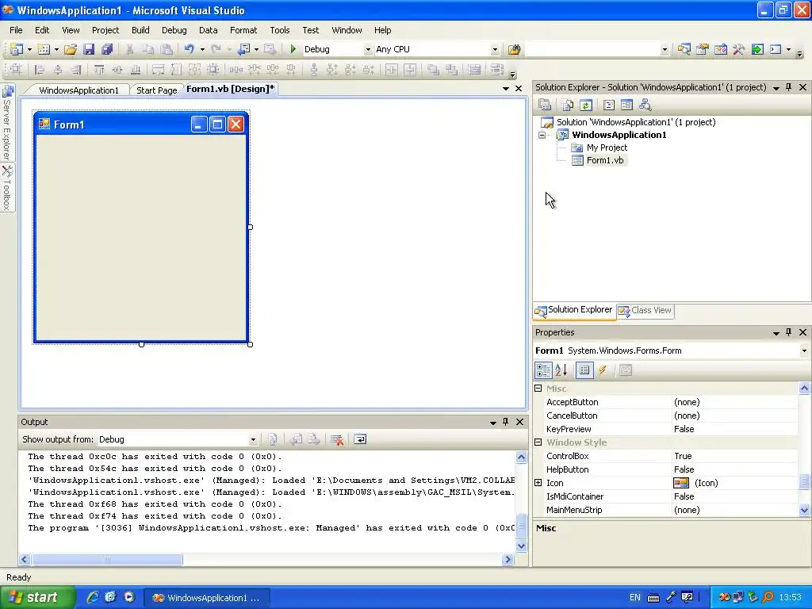Click the Make Same Width icon
812x609 pixels.
tap(158, 70)
